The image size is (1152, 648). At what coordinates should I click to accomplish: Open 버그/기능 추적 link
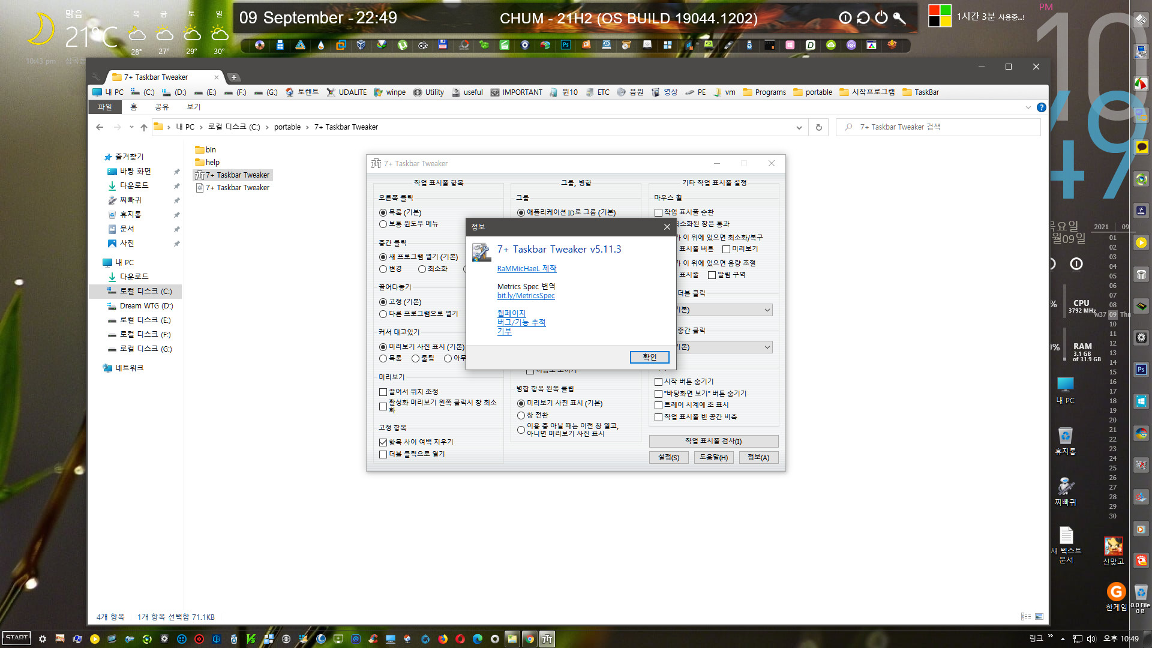pyautogui.click(x=521, y=322)
